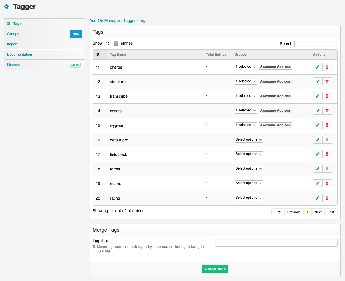
Task: Edit the field pack tag with pencil icon
Action: coord(318,154)
